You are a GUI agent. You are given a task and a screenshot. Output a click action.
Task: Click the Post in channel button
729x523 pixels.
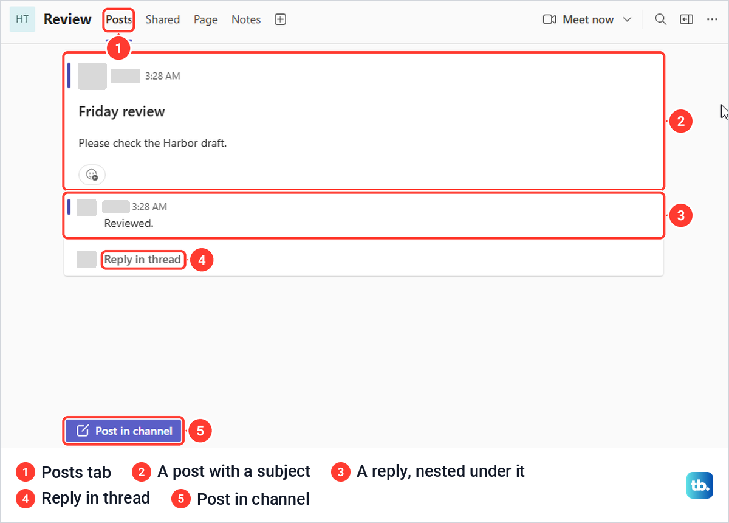(123, 431)
